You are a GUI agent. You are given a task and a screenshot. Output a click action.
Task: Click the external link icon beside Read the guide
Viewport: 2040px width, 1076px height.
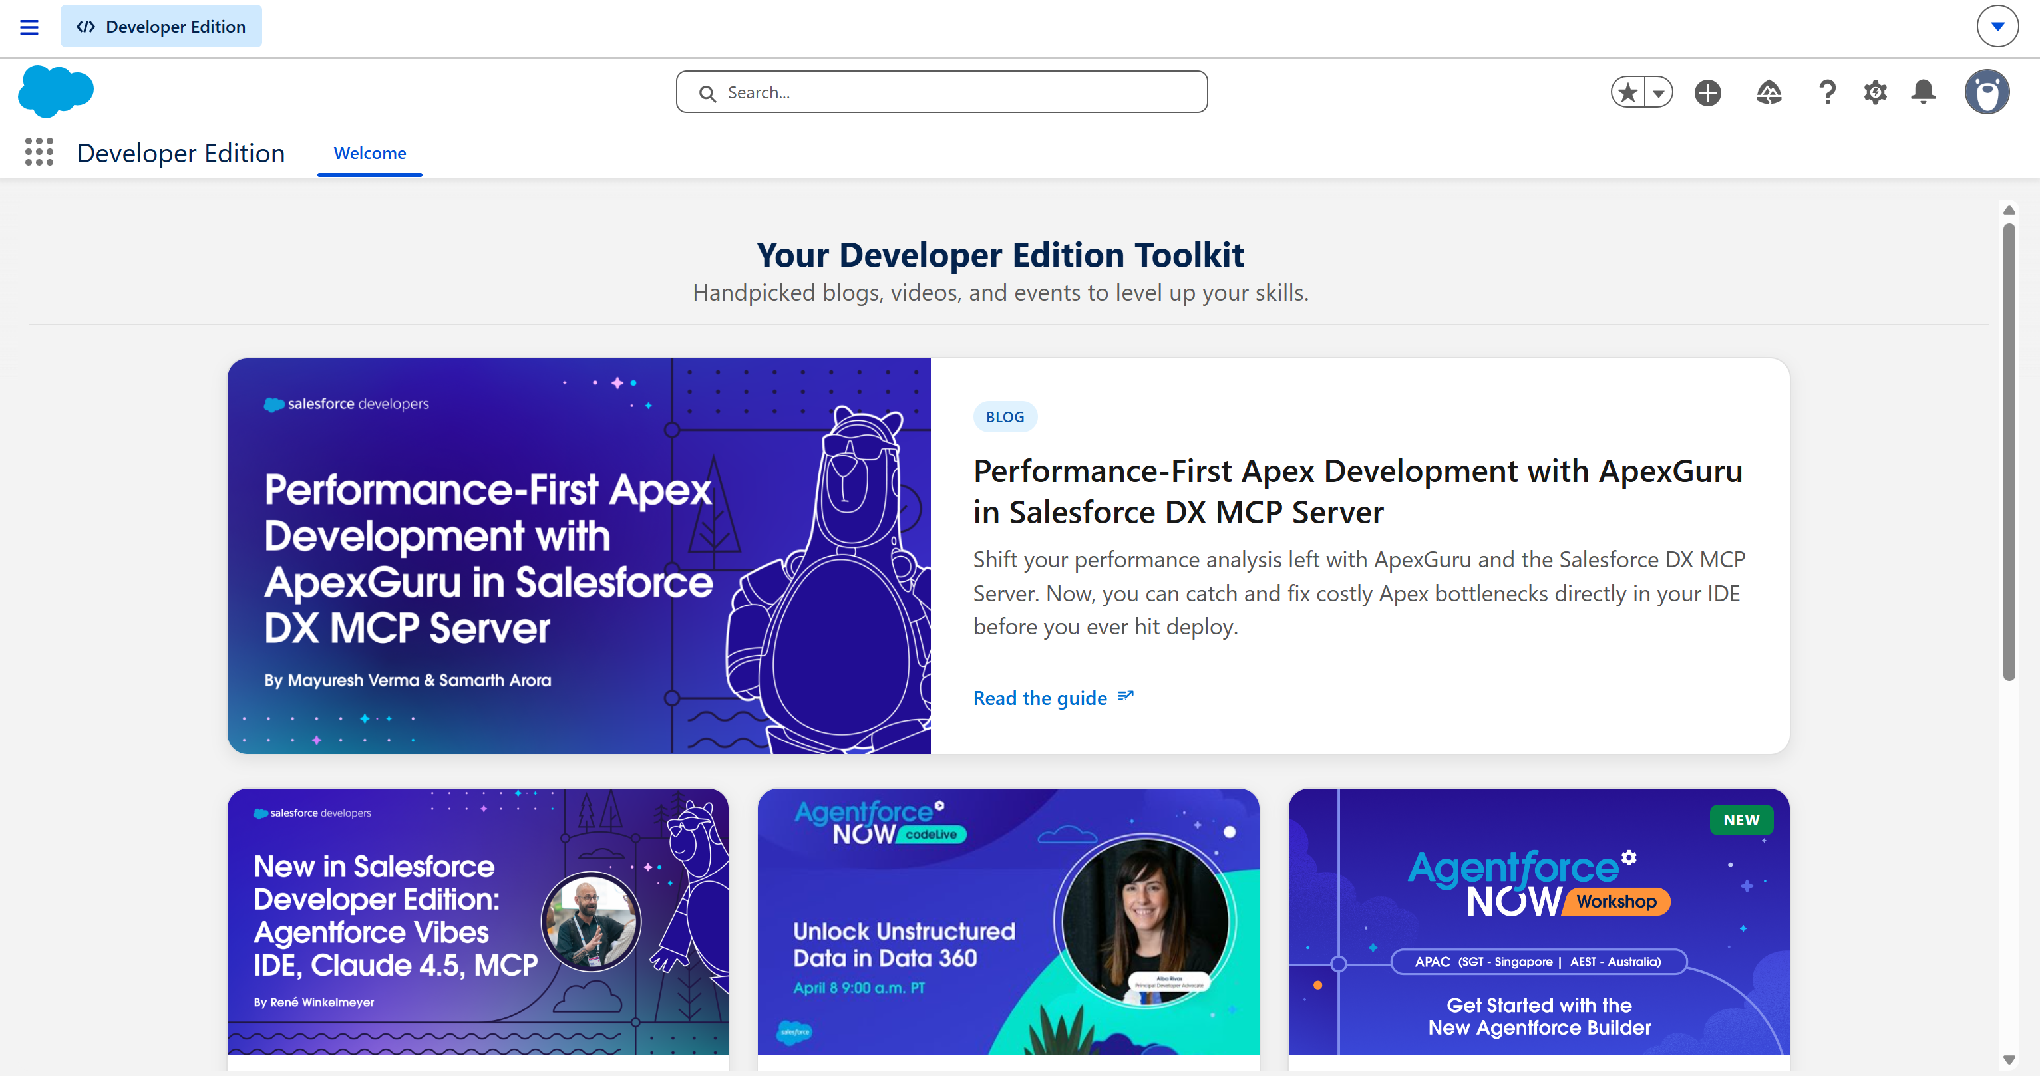pyautogui.click(x=1125, y=696)
